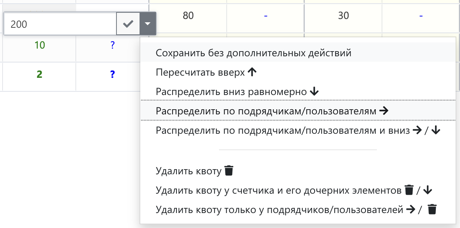460x228 pixels.
Task: Select 'Удалить квоту только у подрядчиков/пользователей'
Action: tap(298, 210)
